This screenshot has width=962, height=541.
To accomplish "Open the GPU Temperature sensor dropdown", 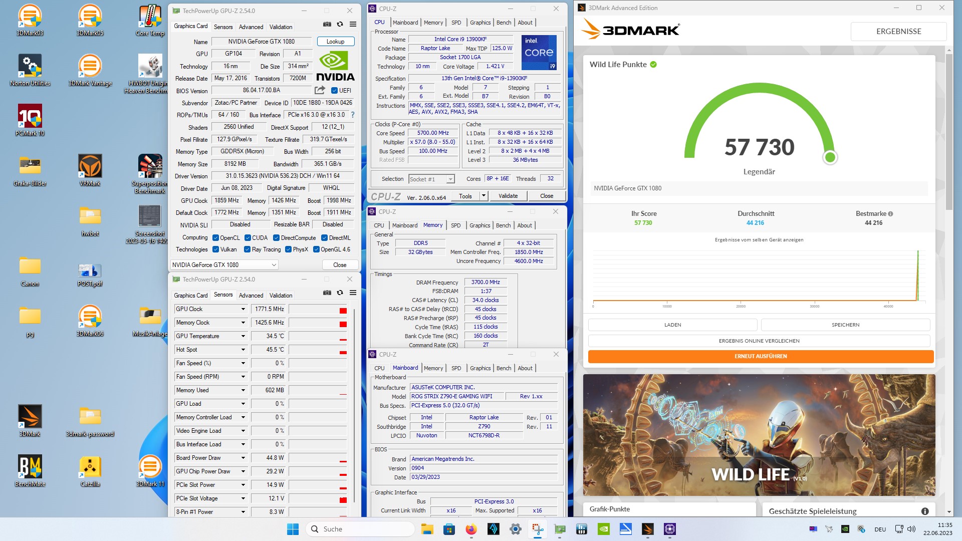I will [244, 337].
